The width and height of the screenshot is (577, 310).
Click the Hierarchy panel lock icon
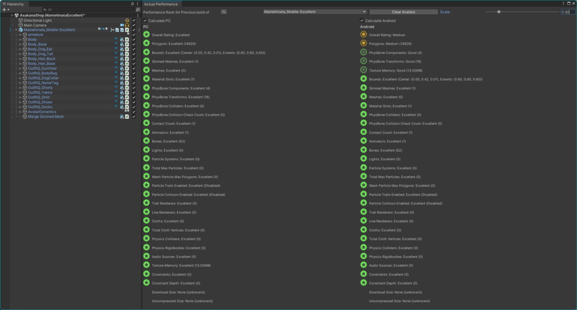click(132, 4)
